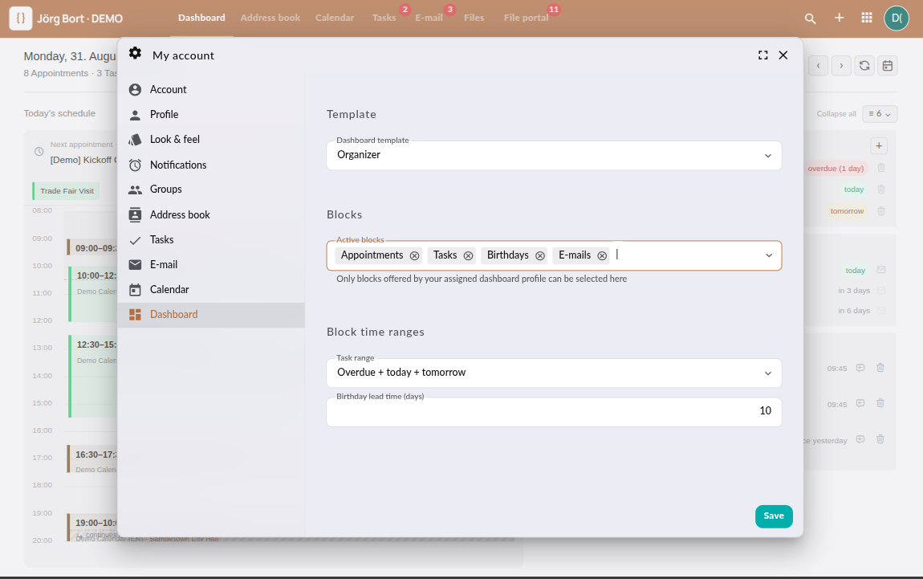Screen dimensions: 923x579
Task: Open the File portal tab
Action: click(526, 18)
